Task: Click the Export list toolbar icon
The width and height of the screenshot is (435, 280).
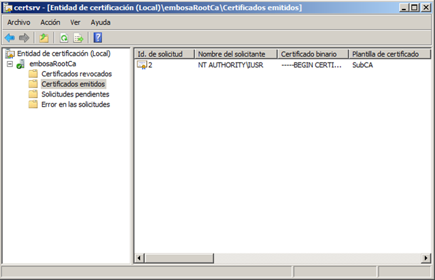Action: [x=78, y=38]
